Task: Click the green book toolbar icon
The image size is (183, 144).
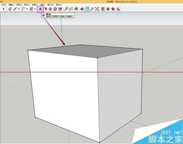Action: [x=103, y=9]
